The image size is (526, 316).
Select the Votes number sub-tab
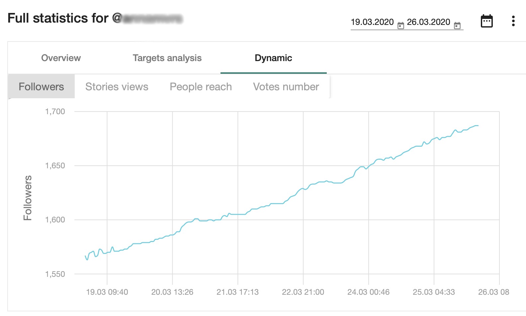click(286, 87)
